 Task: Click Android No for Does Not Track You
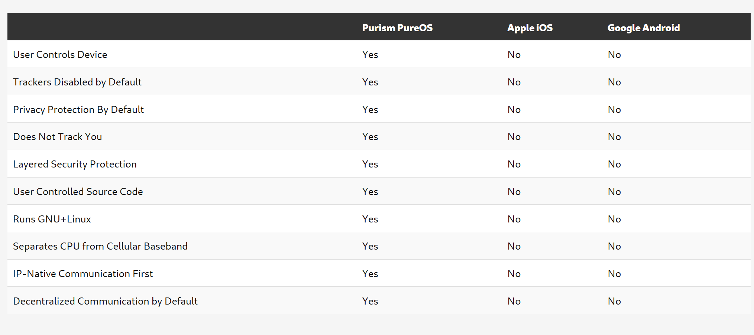(614, 137)
